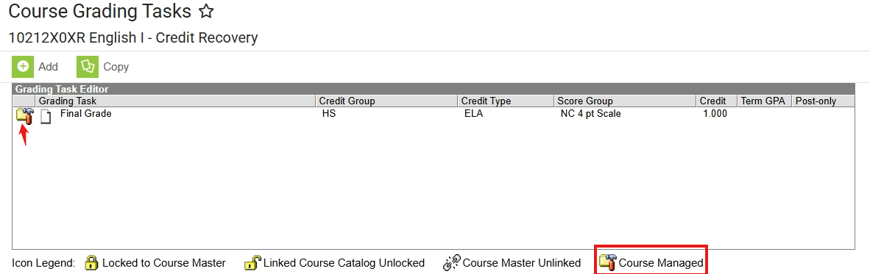
Task: Click the Copy button label
Action: [x=116, y=67]
